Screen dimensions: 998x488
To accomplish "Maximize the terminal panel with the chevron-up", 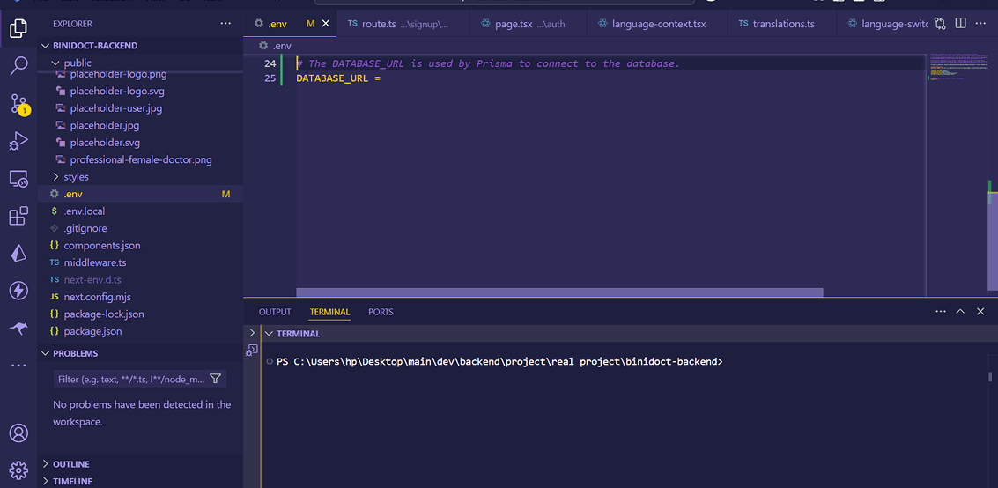I will pos(960,312).
